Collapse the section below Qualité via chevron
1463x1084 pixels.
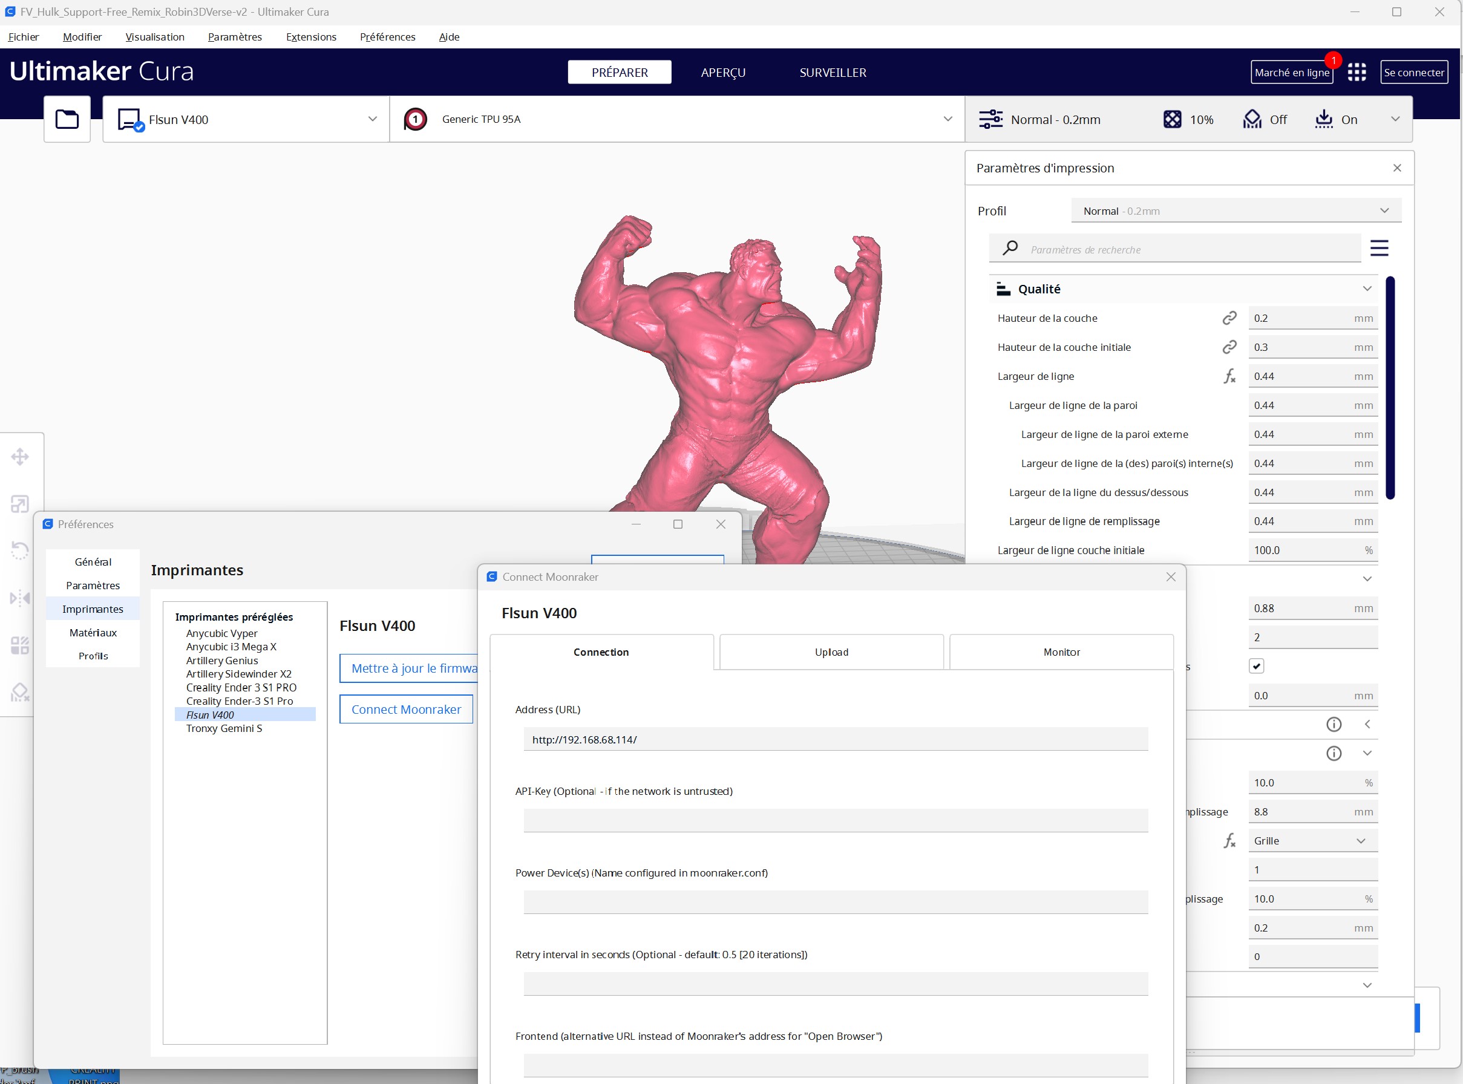1367,579
